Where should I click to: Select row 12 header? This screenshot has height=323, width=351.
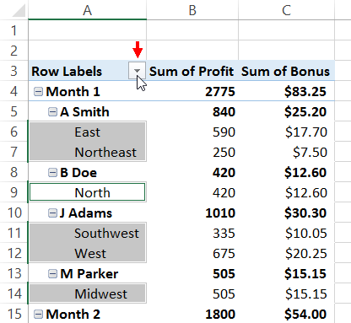click(x=14, y=253)
